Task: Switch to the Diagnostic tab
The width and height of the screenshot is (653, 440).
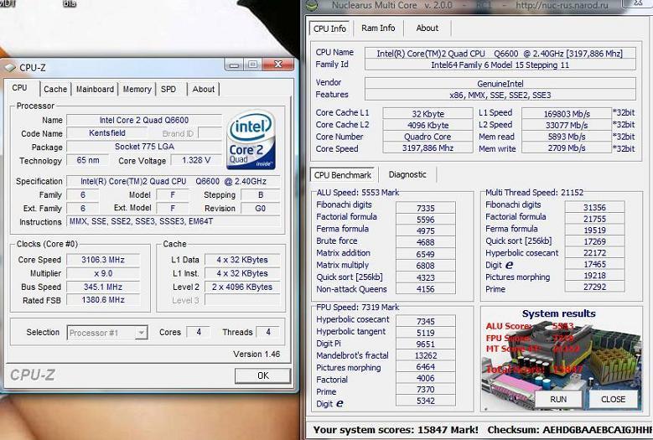Action: coord(407,174)
